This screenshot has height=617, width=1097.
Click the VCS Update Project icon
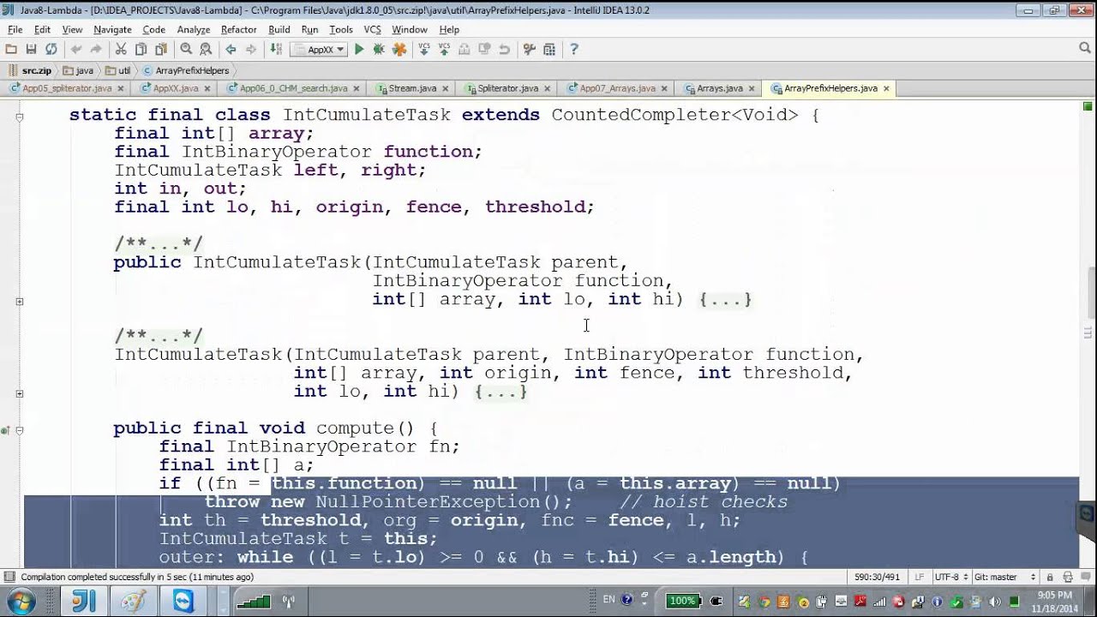click(x=424, y=50)
